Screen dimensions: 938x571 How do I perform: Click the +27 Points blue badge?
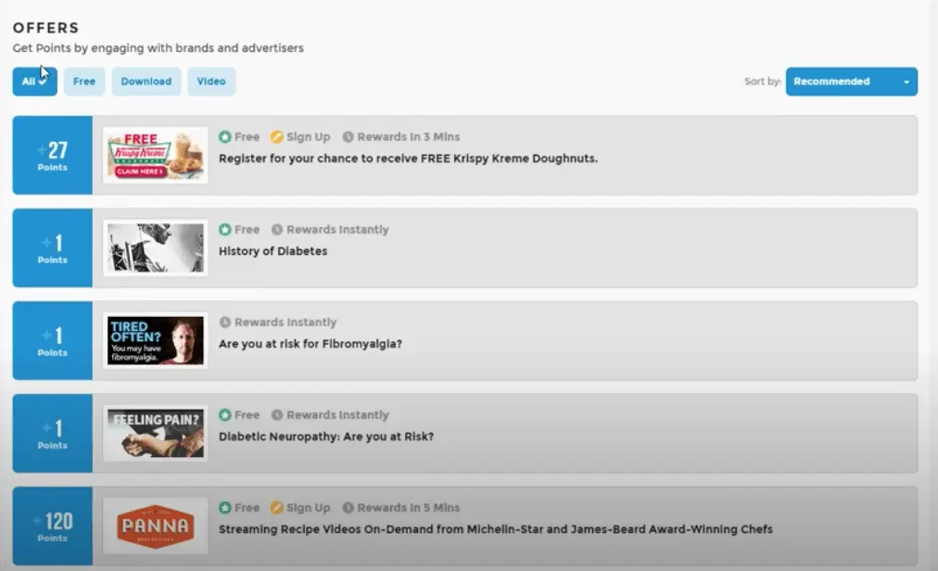tap(53, 155)
